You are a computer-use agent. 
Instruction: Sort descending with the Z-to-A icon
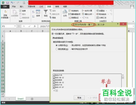click(33, 16)
